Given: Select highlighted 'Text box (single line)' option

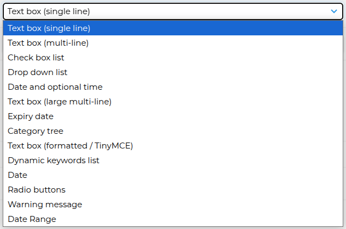Looking at the screenshot, I should pyautogui.click(x=49, y=28).
